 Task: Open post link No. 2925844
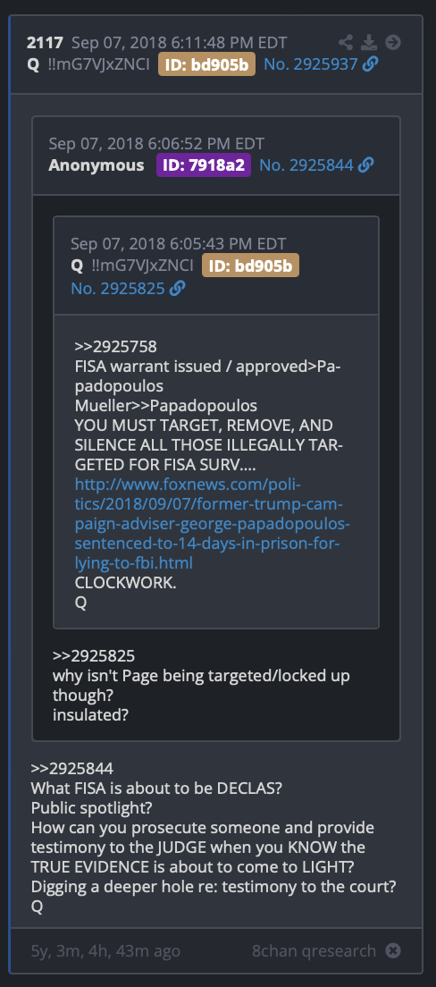[306, 164]
